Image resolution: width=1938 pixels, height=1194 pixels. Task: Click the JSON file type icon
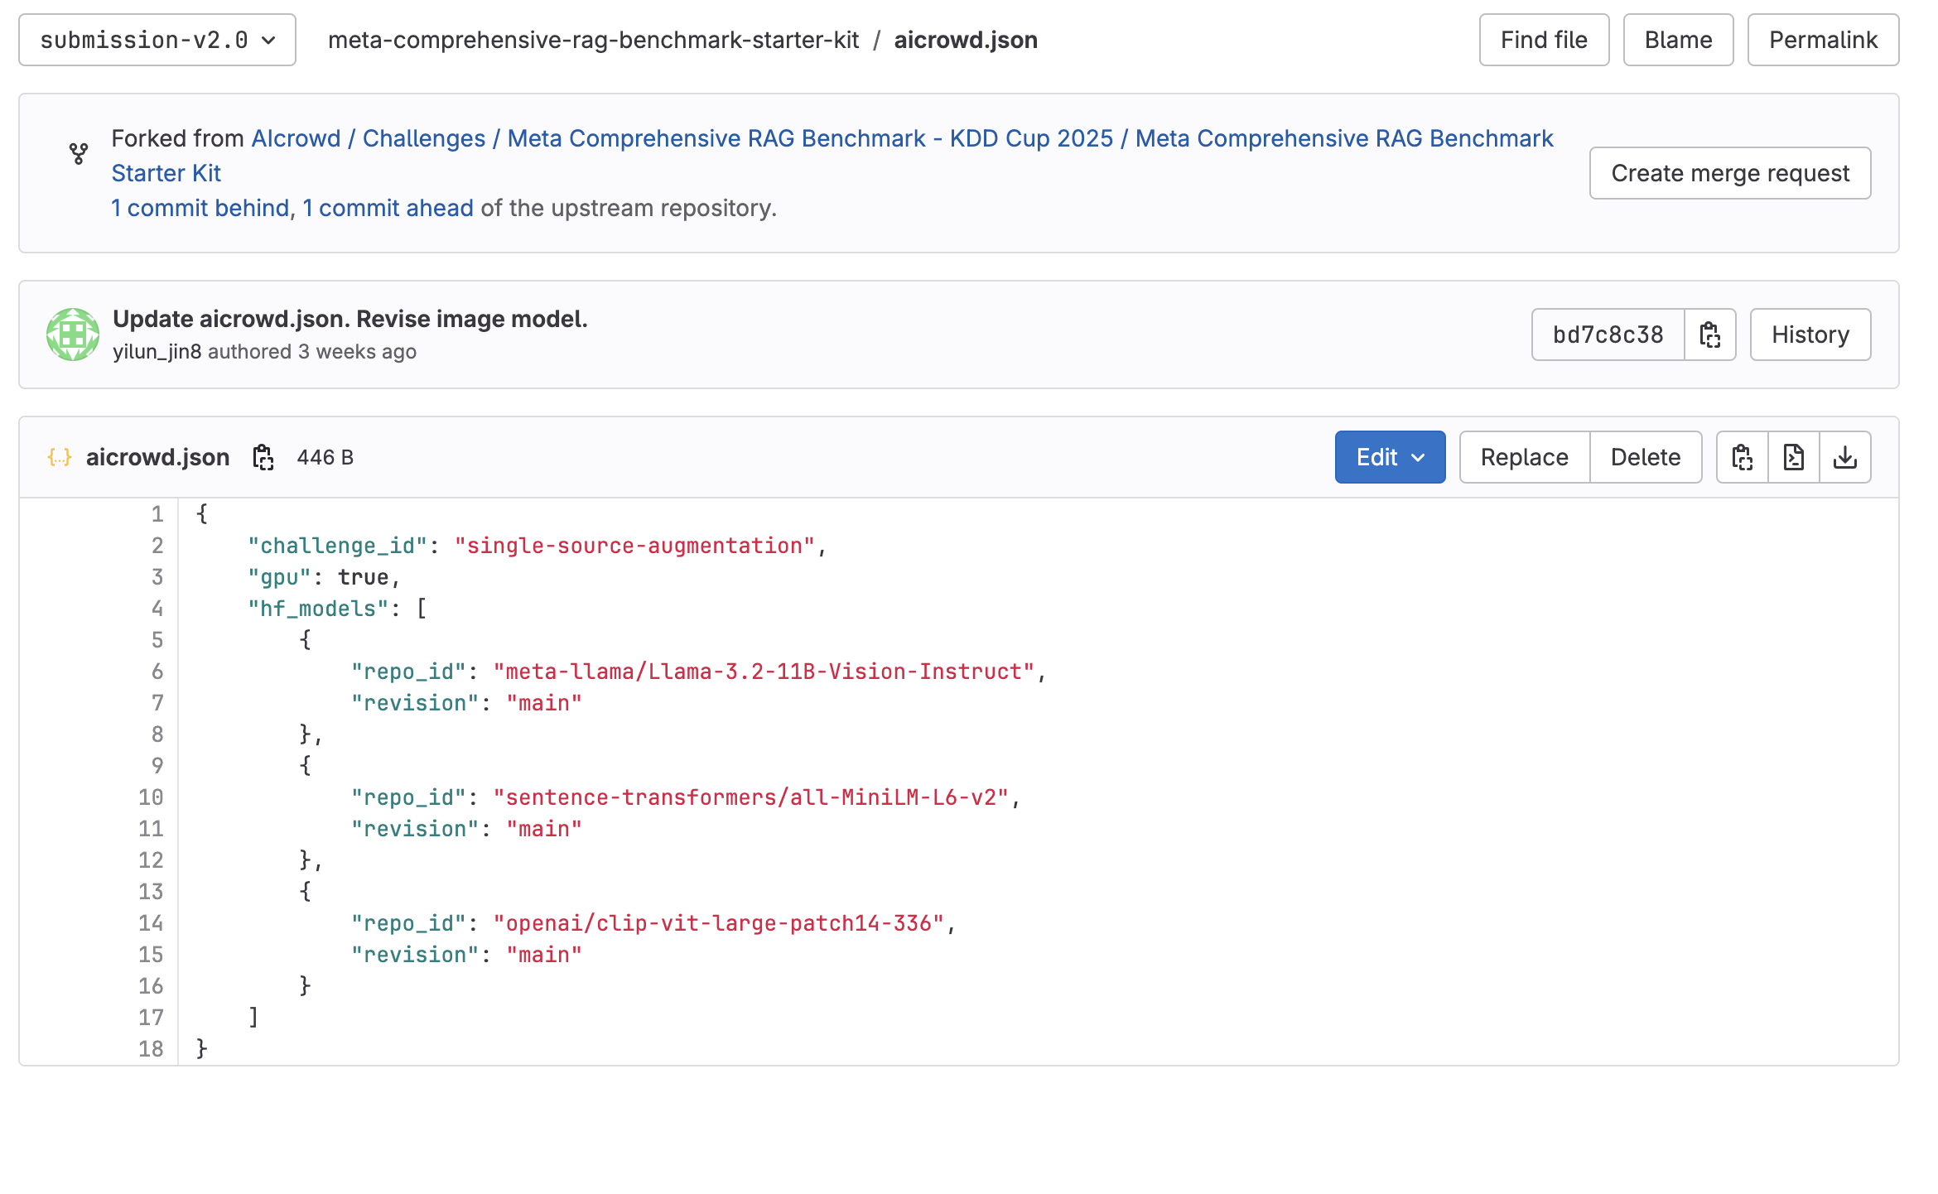pos(60,457)
